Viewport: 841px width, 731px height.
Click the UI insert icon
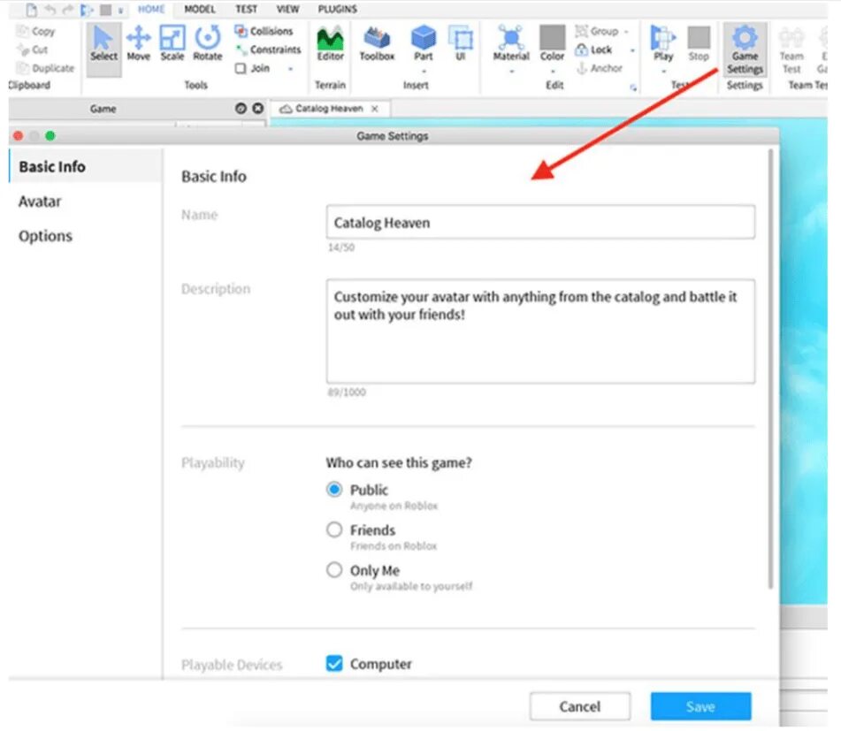click(460, 43)
